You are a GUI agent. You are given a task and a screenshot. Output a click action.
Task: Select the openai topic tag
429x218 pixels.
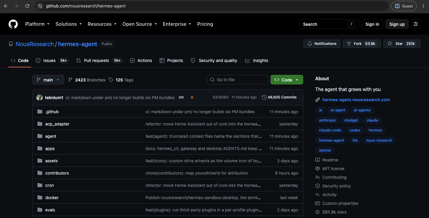[x=325, y=150]
